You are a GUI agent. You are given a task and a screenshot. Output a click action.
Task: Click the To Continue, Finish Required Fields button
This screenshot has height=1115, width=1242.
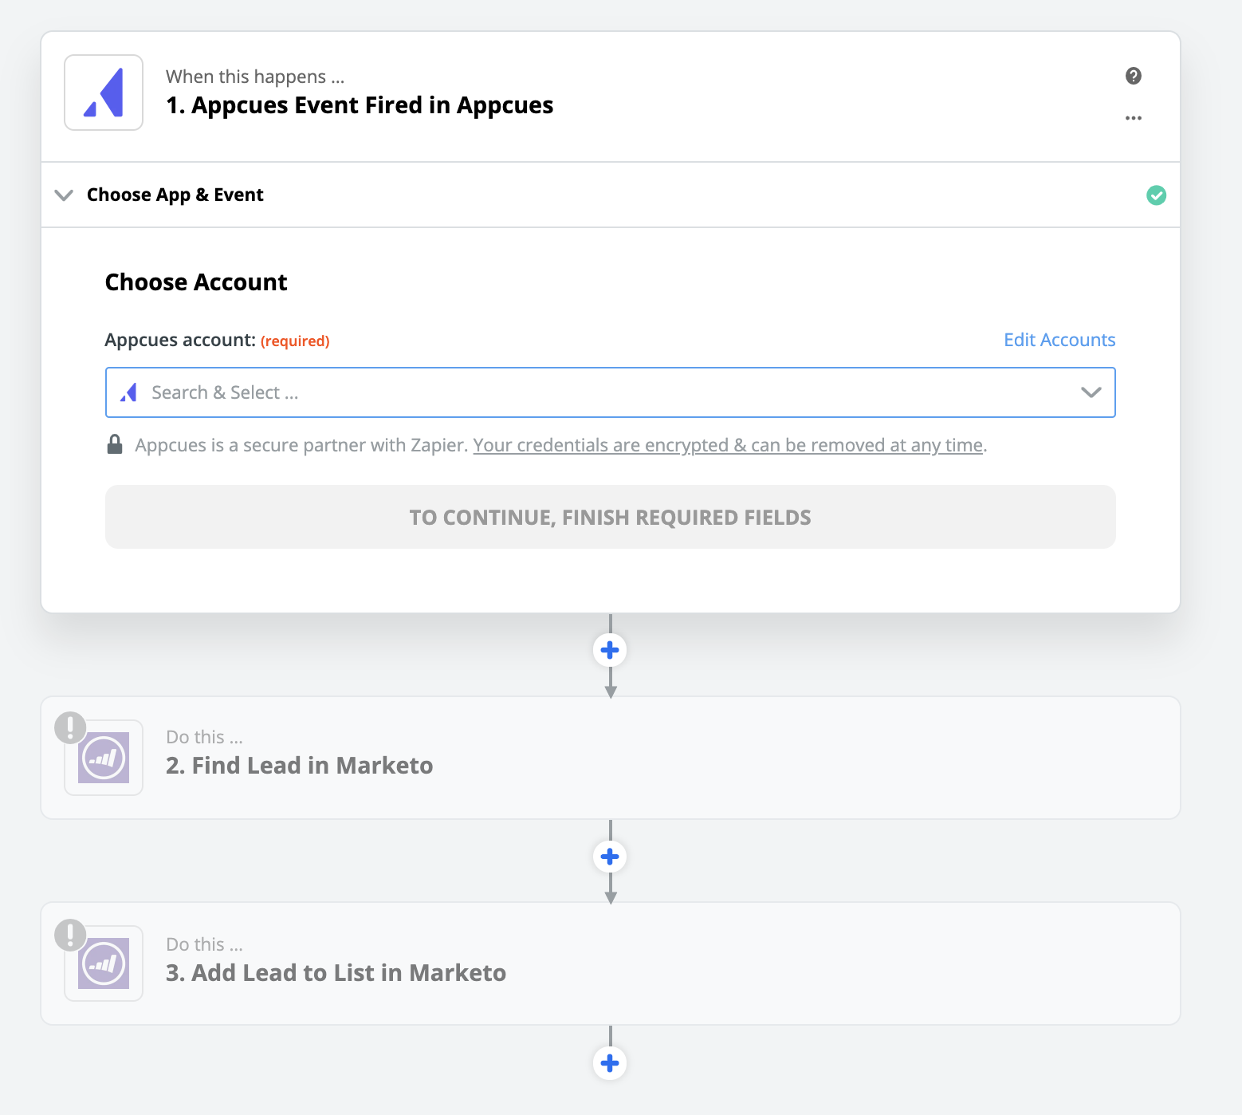[610, 517]
